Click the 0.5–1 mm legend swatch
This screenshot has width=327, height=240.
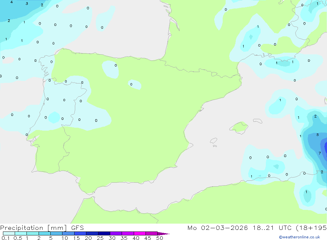[21, 233]
